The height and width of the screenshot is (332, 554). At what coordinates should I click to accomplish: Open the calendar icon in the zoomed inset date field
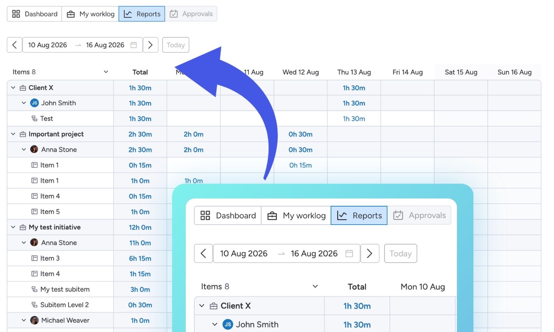coord(349,253)
